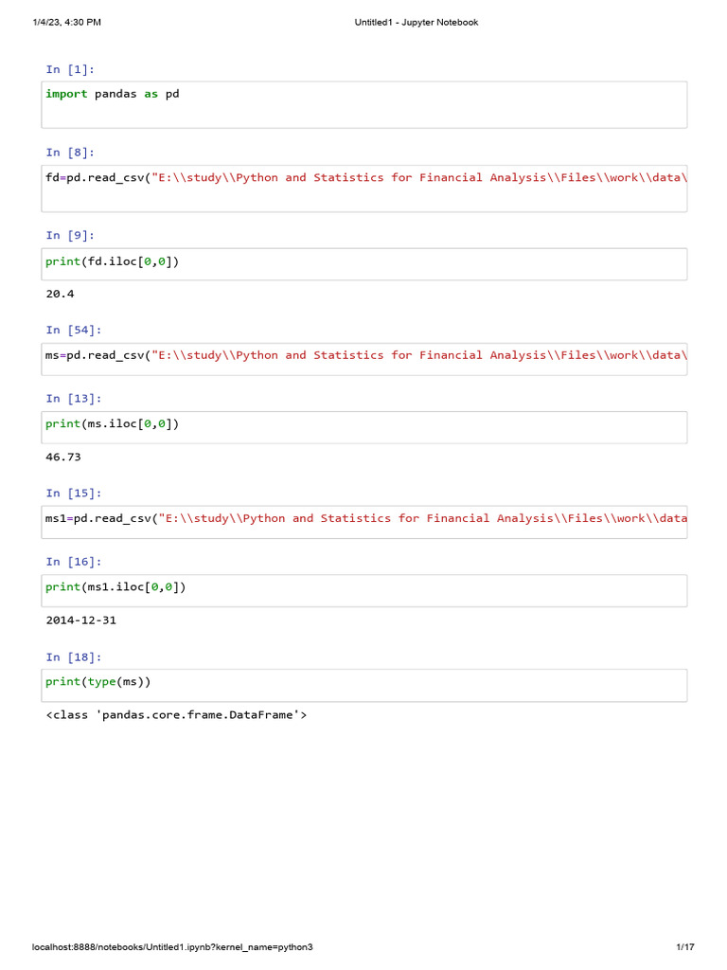Click the 20.4 output value
This screenshot has width=727, height=970.
point(60,294)
